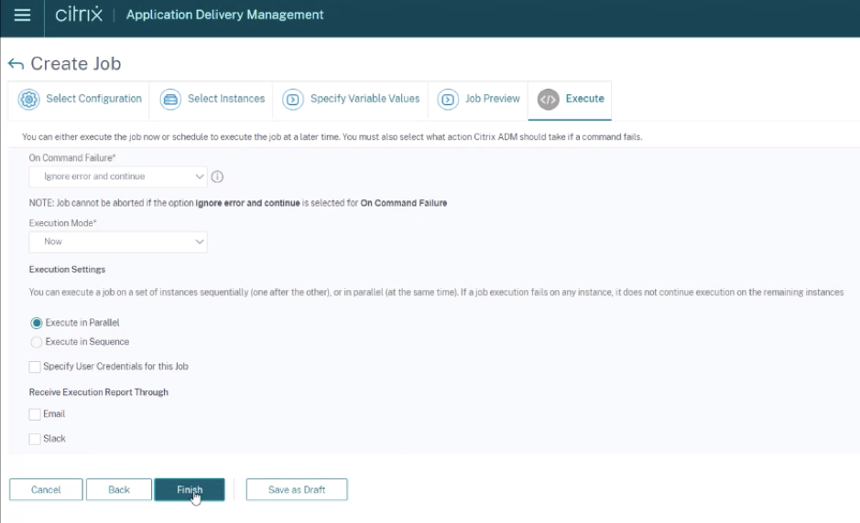Screen dimensions: 860x523
Task: Click the On Command Failure label
Action: [72, 157]
